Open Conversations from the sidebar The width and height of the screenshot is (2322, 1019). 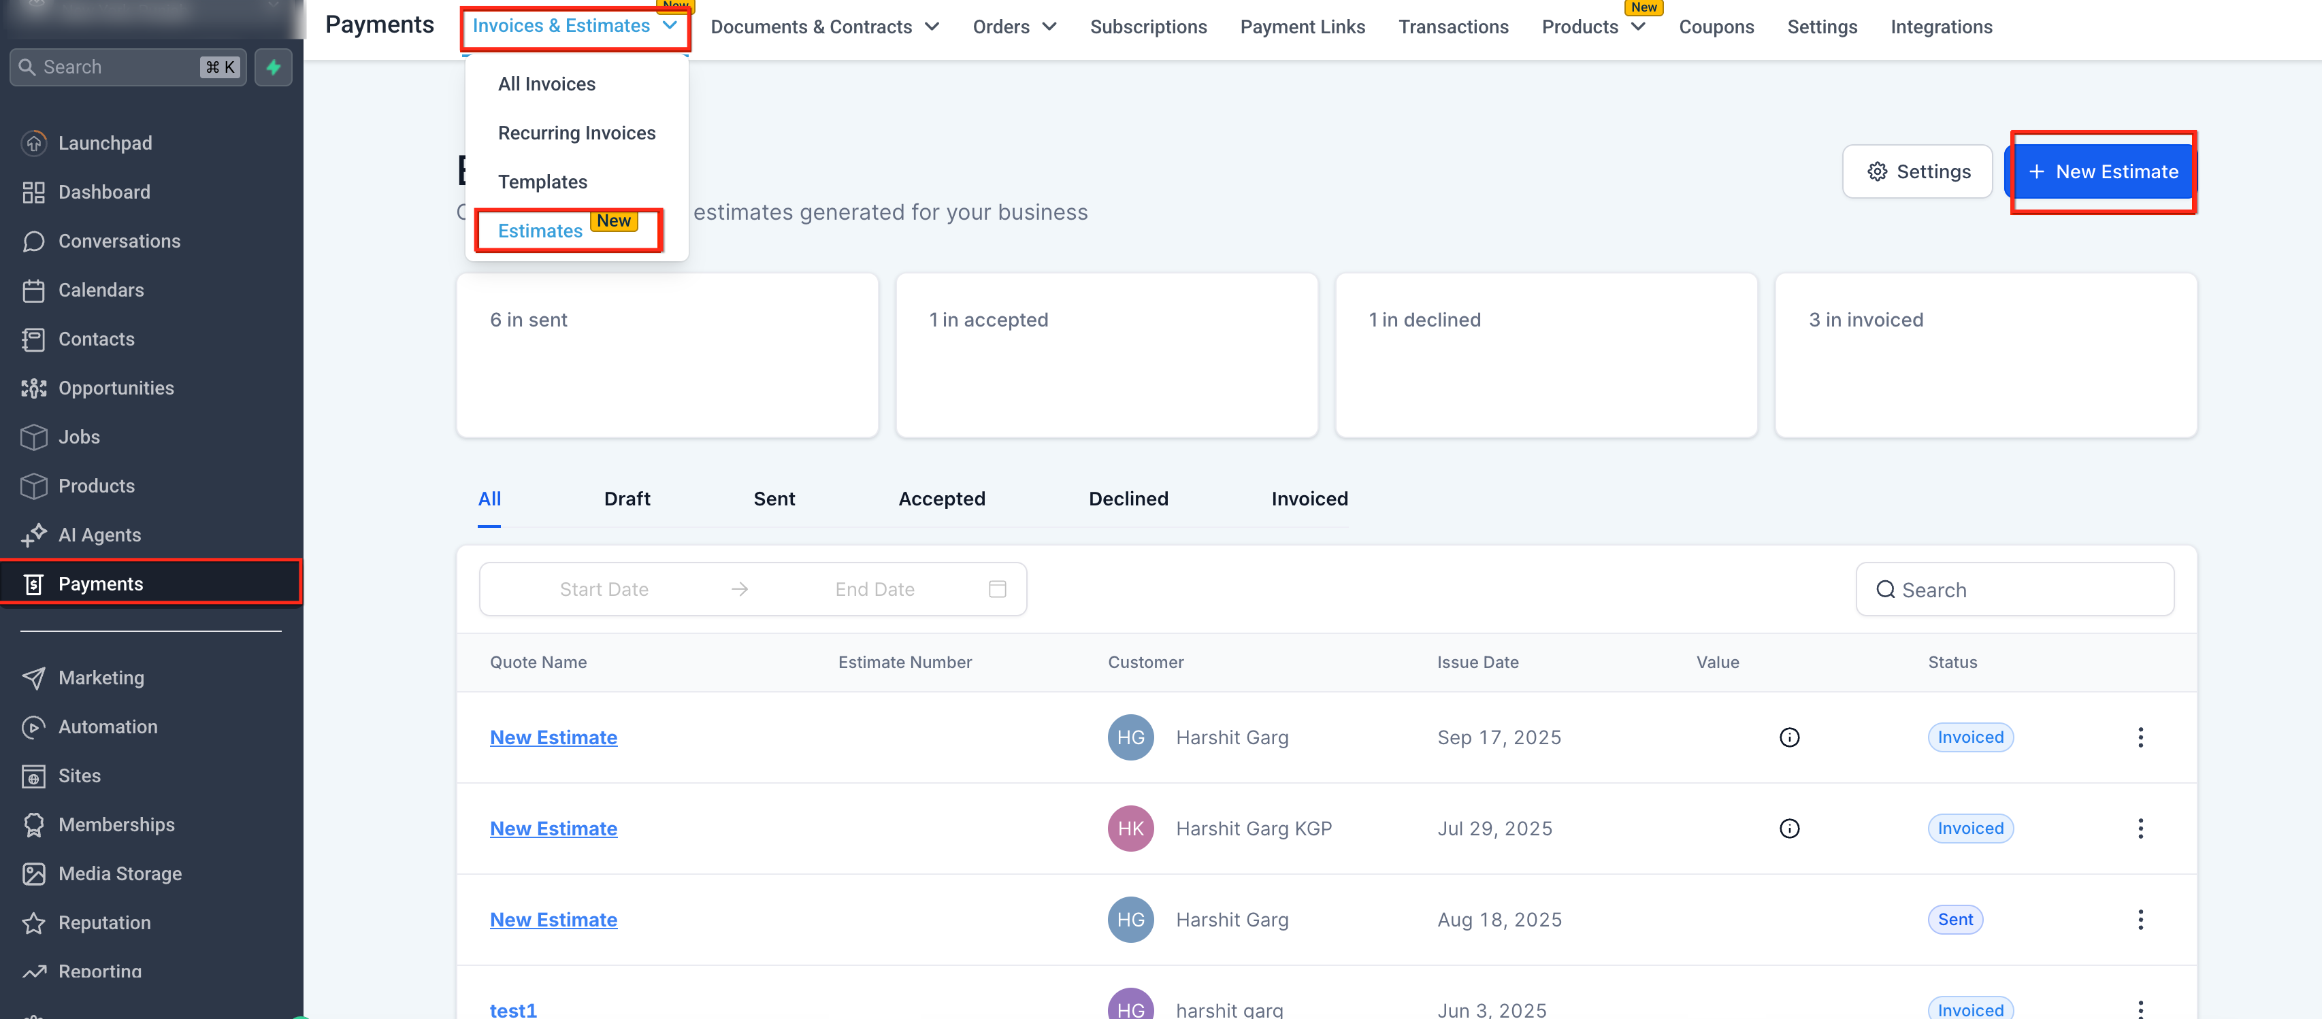click(118, 241)
